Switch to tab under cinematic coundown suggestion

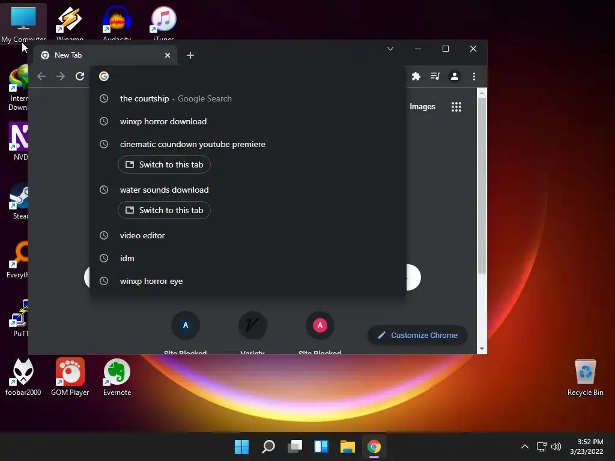coord(165,164)
